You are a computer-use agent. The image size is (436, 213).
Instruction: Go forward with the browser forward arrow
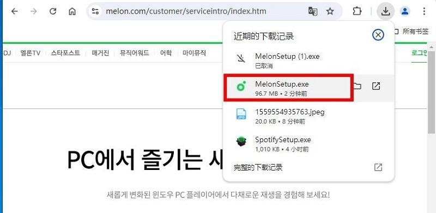[x=34, y=11]
